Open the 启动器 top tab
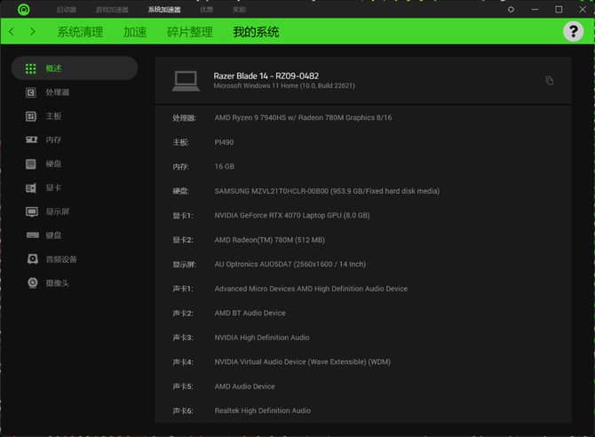The image size is (595, 437). [x=67, y=10]
